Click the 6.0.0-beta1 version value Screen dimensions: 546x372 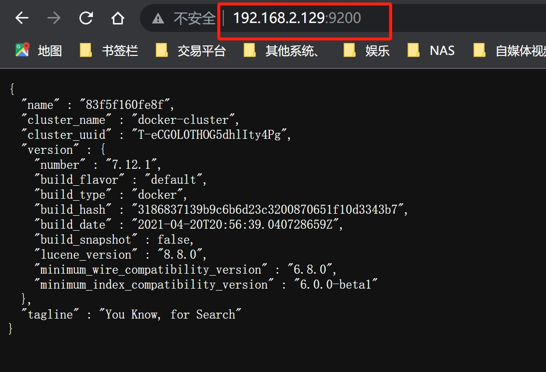(x=336, y=284)
